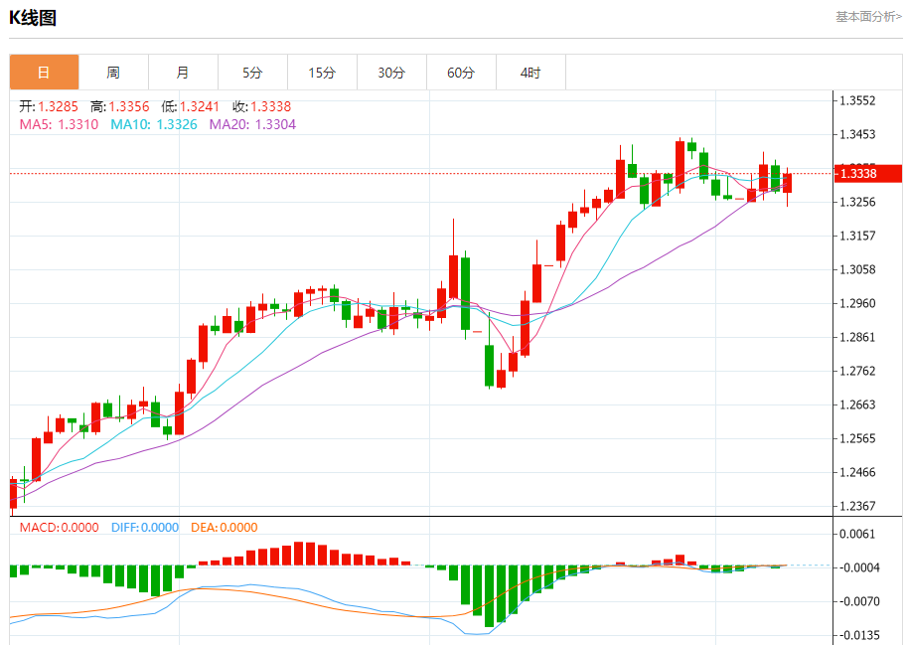This screenshot has width=907, height=645.
Task: Show the 30分 K-line chart
Action: 391,73
